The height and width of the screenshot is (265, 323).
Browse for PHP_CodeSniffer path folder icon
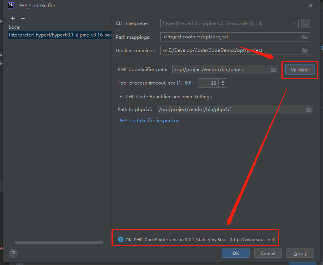point(273,70)
